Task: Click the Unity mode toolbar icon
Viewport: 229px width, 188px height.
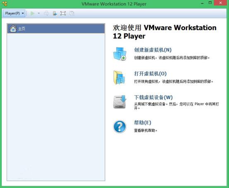Action: pos(72,13)
